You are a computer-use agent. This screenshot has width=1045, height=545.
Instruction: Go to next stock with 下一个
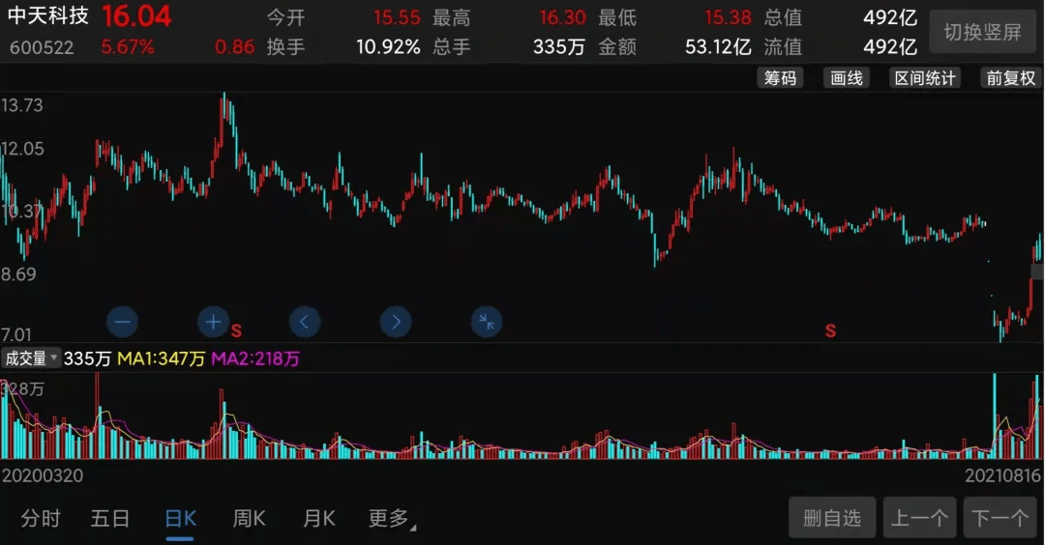point(1000,518)
